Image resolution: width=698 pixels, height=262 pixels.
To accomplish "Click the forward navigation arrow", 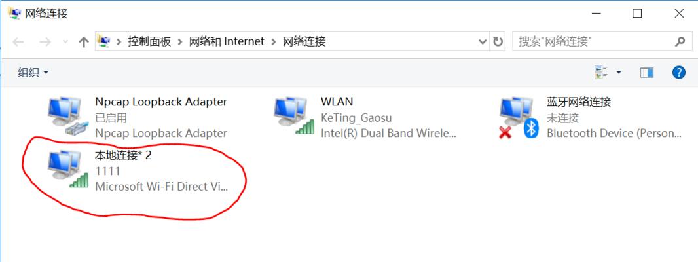I will [x=45, y=42].
